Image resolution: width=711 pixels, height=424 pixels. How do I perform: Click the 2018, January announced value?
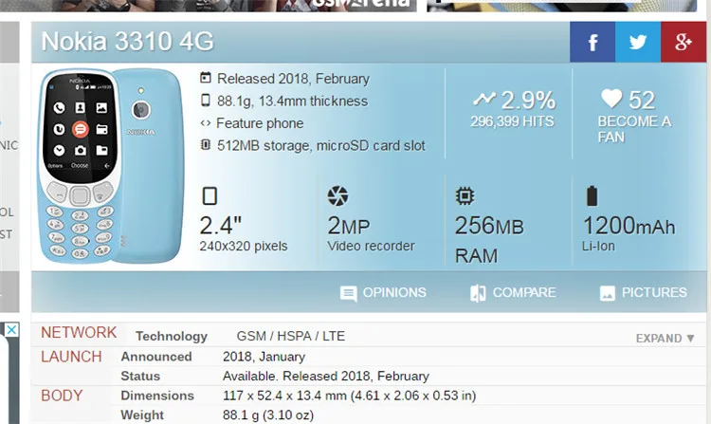(264, 357)
